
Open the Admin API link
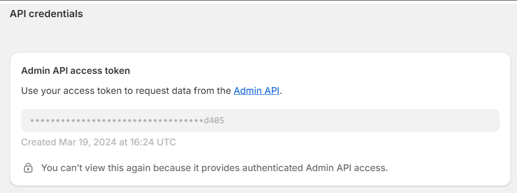(x=256, y=91)
